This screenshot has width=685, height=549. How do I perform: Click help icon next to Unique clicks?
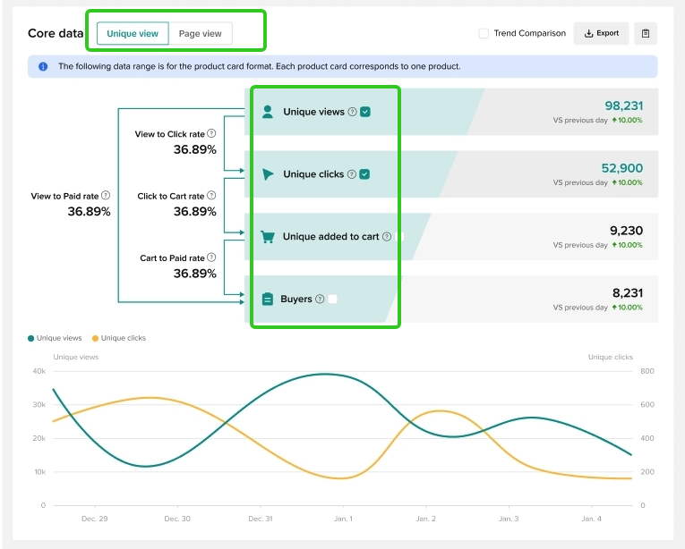point(352,174)
